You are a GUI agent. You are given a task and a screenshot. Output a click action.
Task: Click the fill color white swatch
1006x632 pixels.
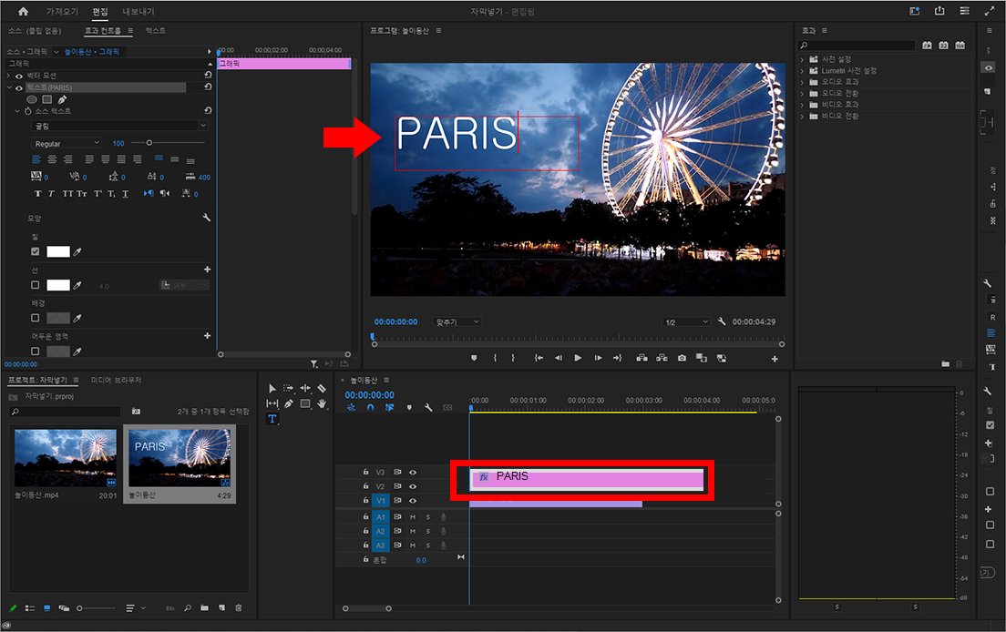(58, 252)
